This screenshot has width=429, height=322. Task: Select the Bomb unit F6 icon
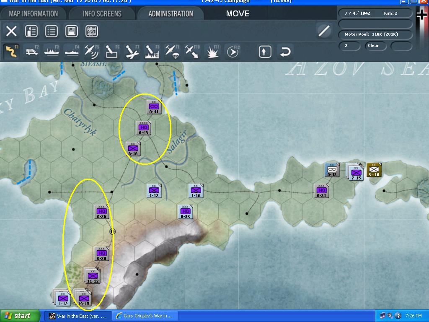tap(112, 52)
